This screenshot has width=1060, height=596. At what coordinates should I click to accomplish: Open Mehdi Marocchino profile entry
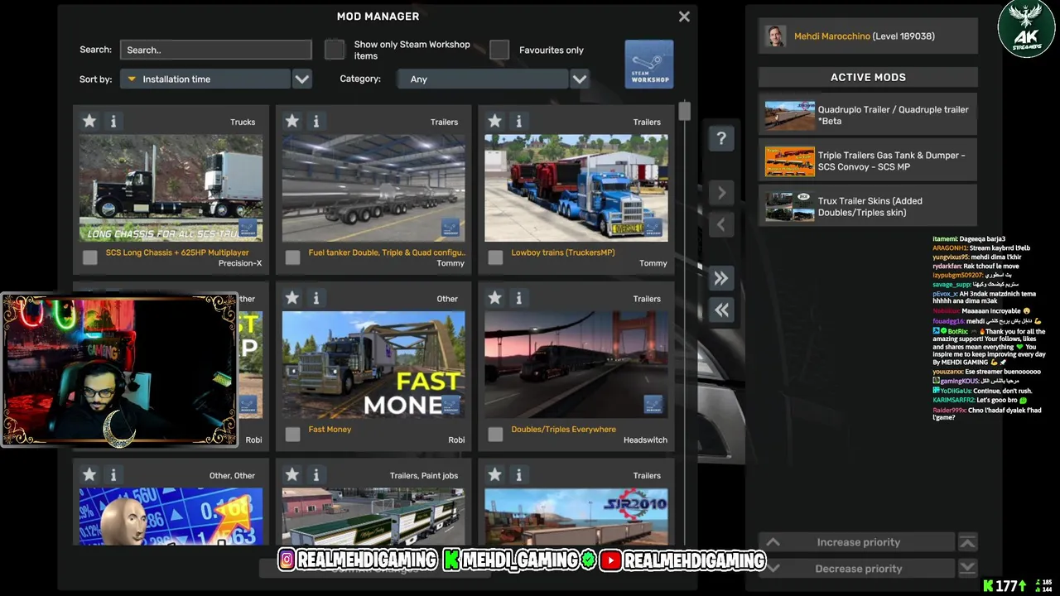click(x=868, y=36)
